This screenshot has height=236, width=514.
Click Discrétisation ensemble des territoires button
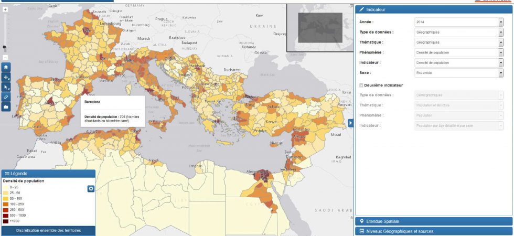tap(48, 230)
